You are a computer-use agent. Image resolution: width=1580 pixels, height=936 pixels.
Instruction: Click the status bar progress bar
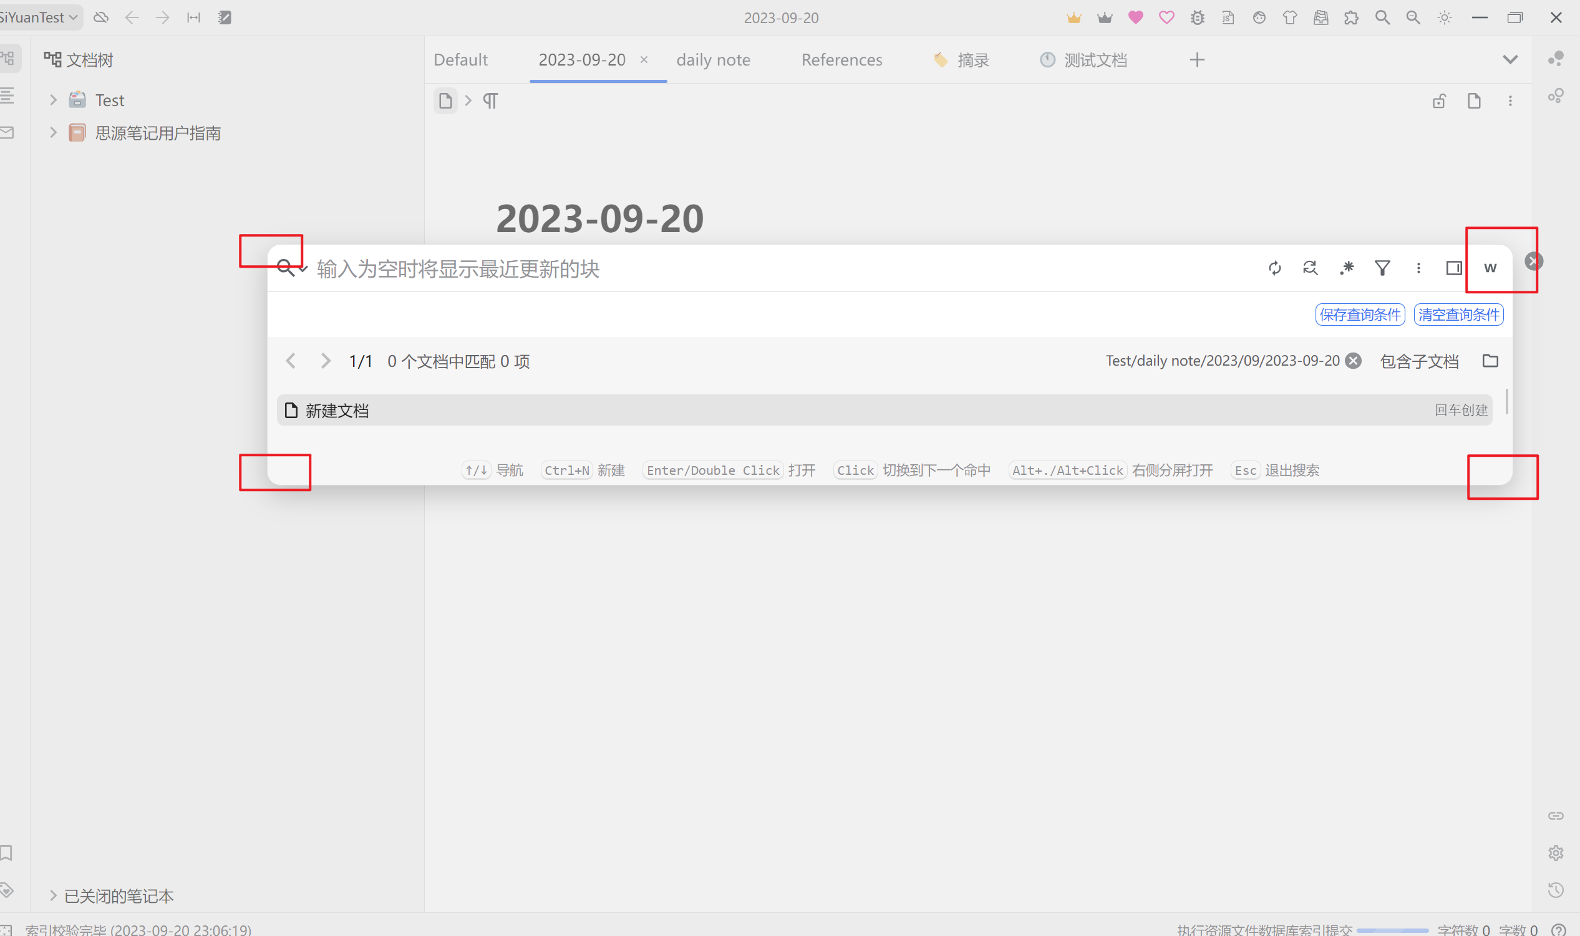point(1392,930)
